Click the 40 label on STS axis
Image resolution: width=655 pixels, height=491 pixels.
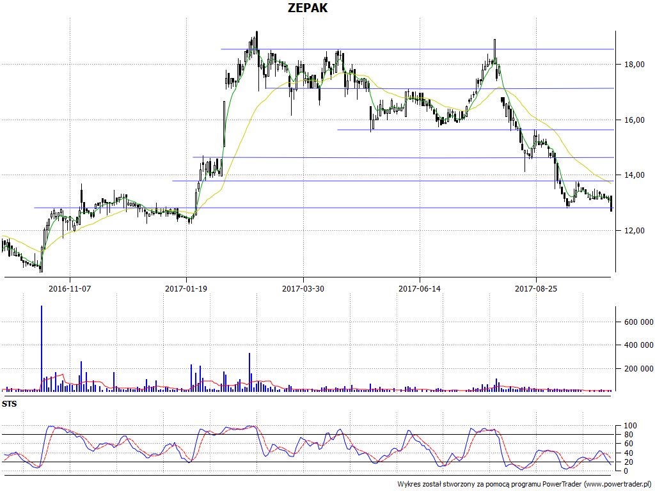click(629, 453)
